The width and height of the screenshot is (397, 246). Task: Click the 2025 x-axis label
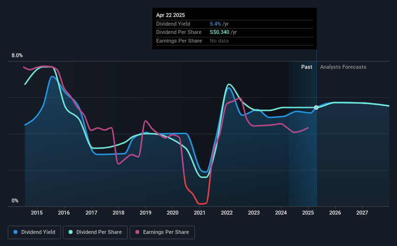(x=308, y=213)
